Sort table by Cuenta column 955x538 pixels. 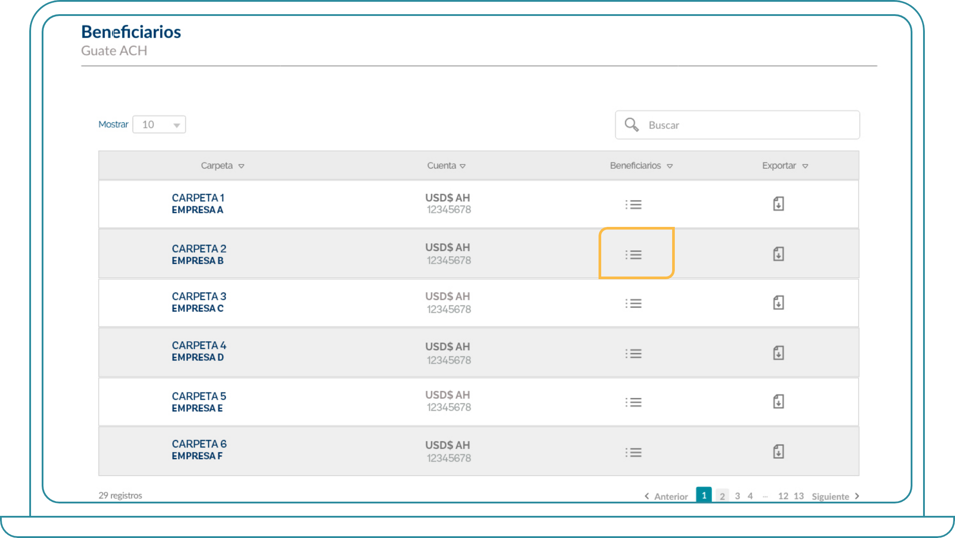click(x=446, y=166)
